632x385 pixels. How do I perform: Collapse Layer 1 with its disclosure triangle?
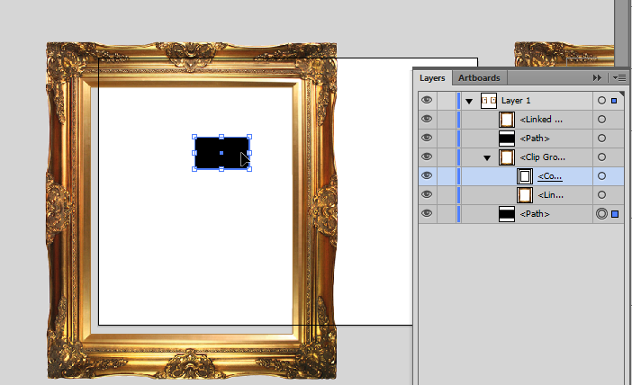[469, 102]
